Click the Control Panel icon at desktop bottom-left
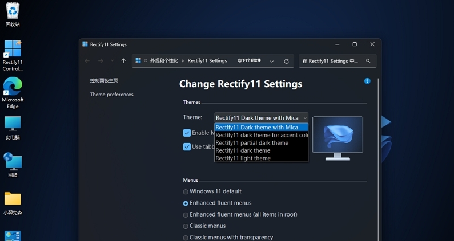Viewport: 454px width, 241px height. click(x=13, y=236)
